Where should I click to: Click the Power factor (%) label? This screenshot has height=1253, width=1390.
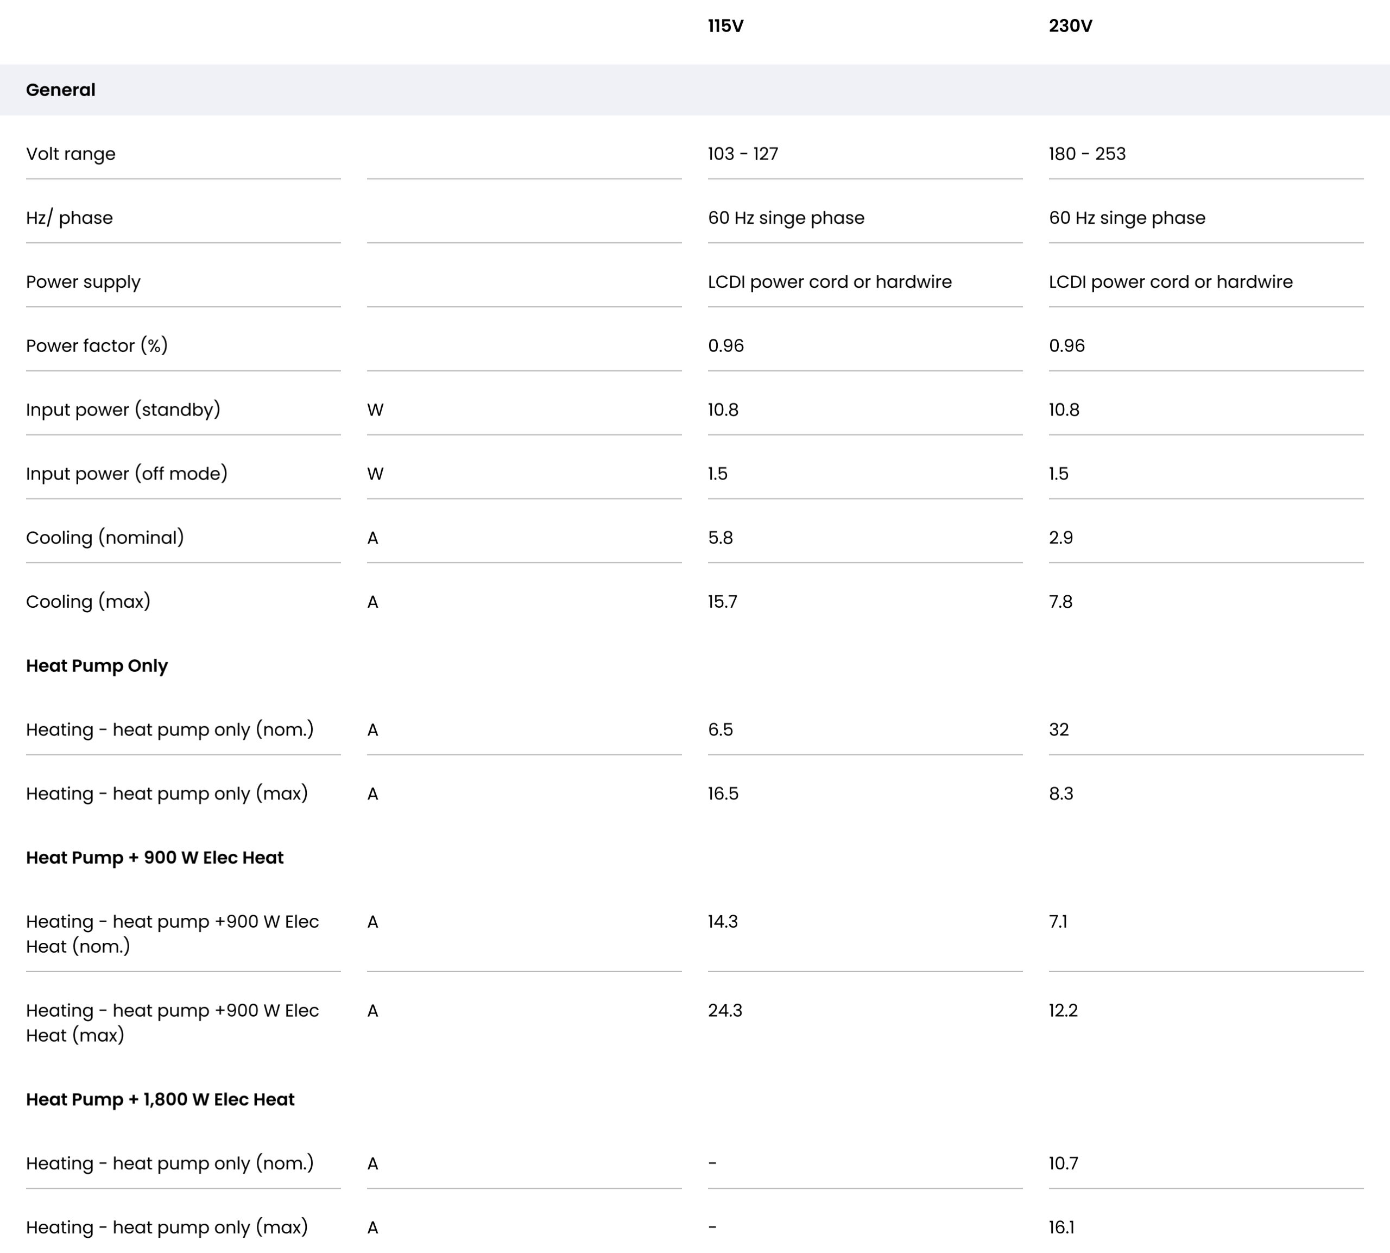pyautogui.click(x=97, y=345)
